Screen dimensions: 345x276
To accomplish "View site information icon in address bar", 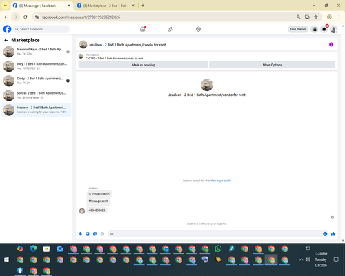I will (37, 17).
